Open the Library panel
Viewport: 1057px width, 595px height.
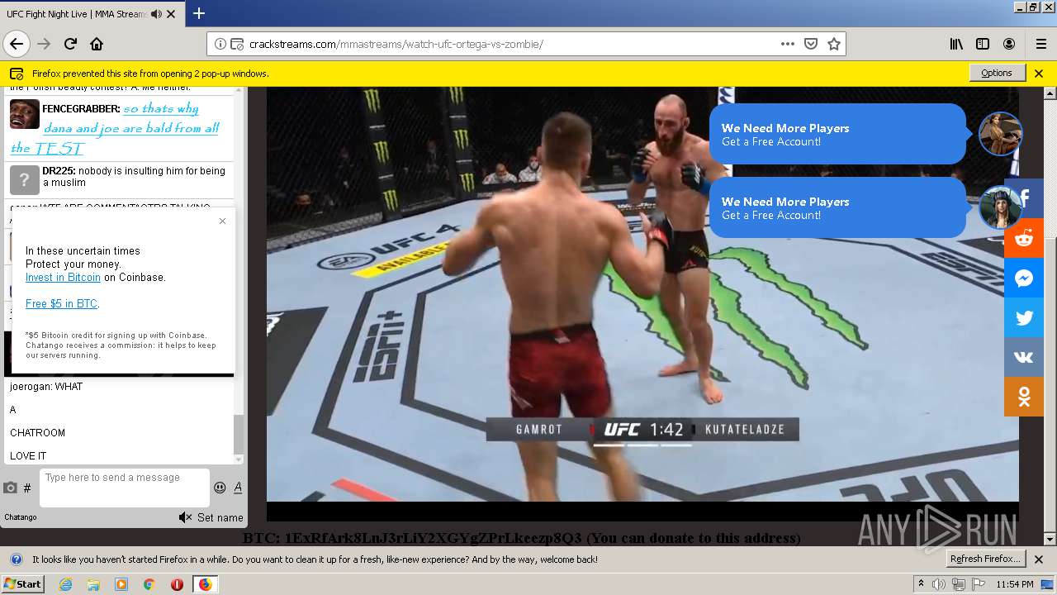(956, 44)
